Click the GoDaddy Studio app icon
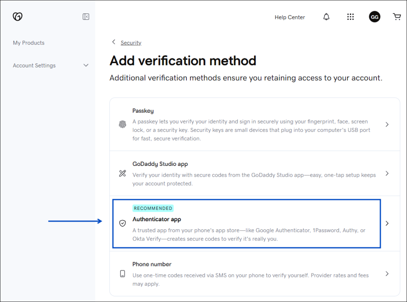 click(x=122, y=173)
